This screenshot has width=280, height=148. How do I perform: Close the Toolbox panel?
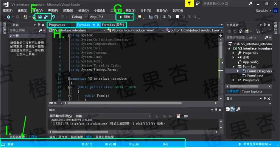[x=43, y=25]
